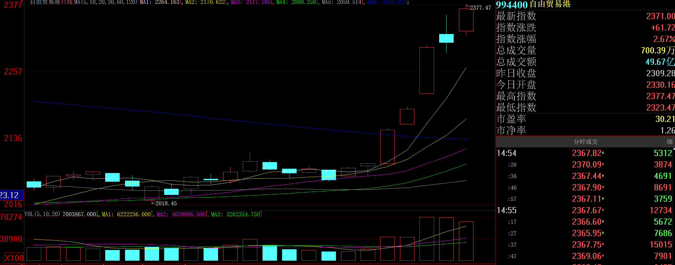
Task: Click the X100 volume multiplier box
Action: (14, 258)
